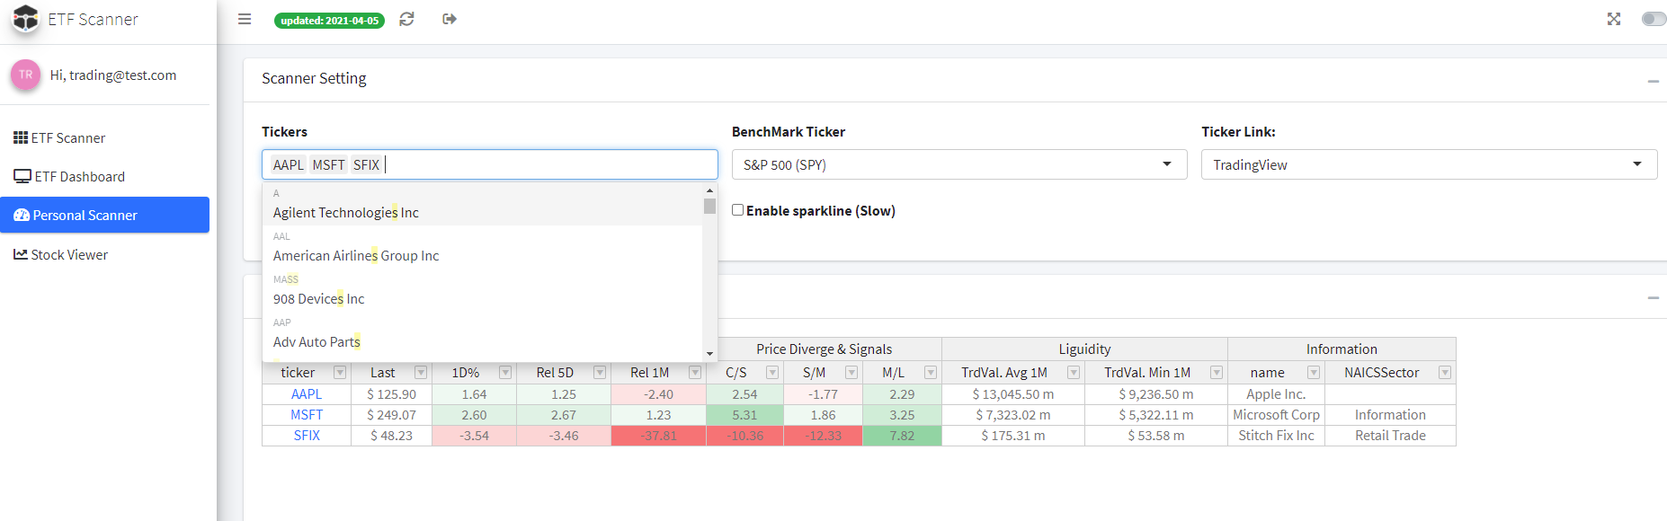
Task: Click the Stitch Fix Inc name cell
Action: (1276, 435)
